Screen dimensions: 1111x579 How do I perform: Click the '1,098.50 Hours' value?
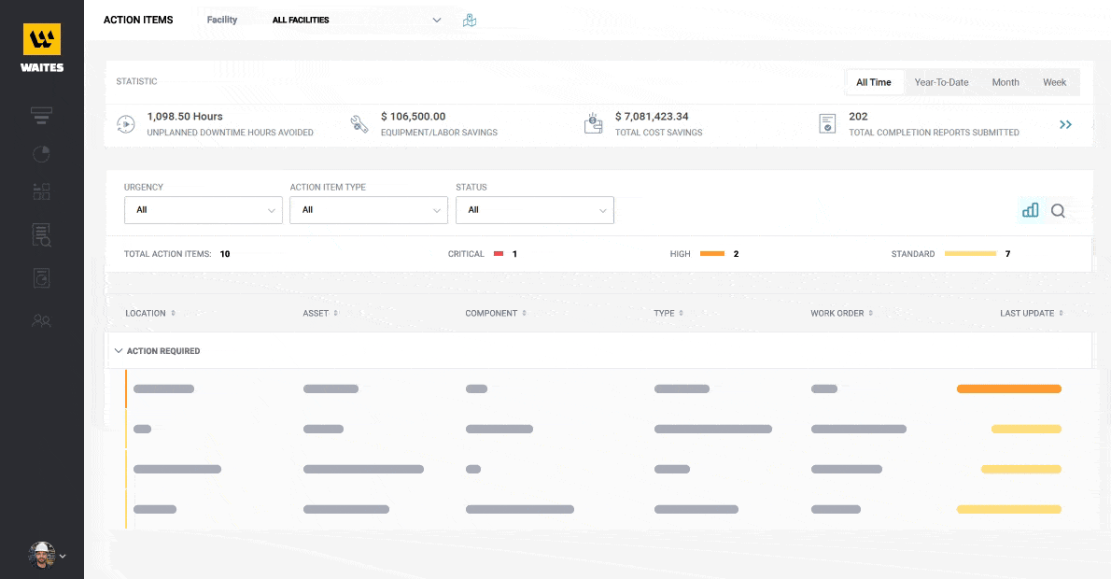(185, 116)
